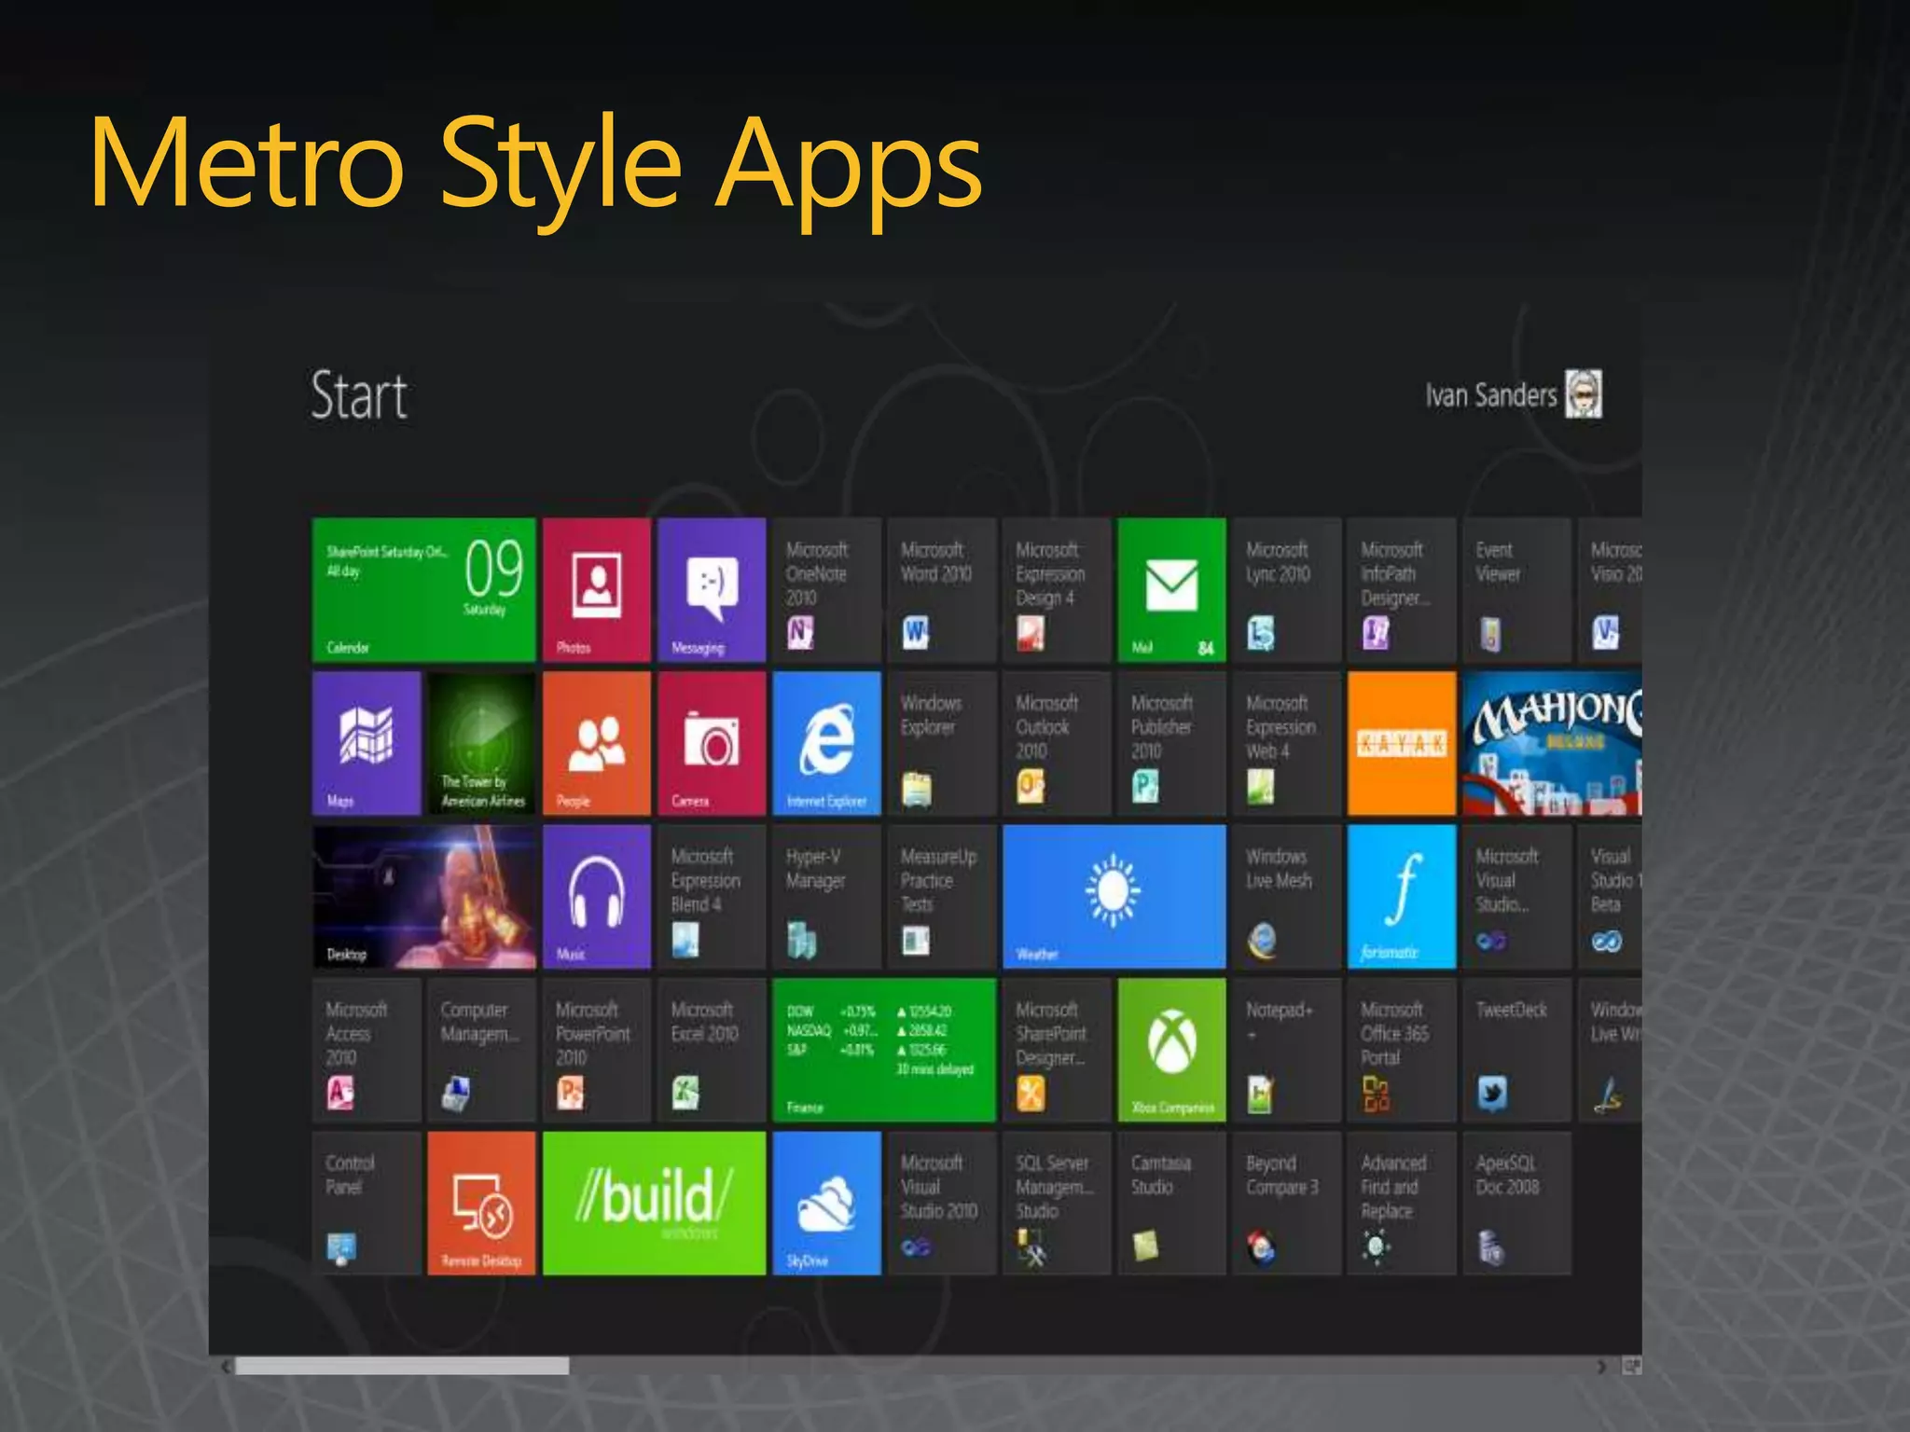The image size is (1910, 1432).
Task: Open the orange Remote Desktop tile
Action: point(481,1204)
